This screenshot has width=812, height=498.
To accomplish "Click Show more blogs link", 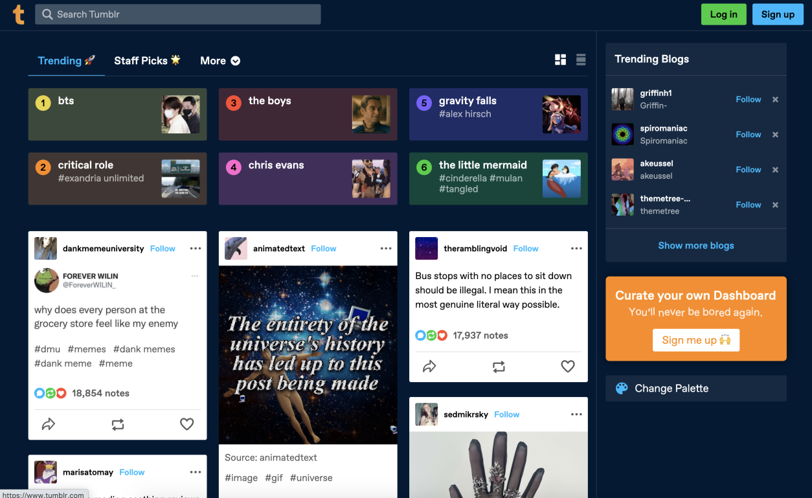I will [x=696, y=245].
